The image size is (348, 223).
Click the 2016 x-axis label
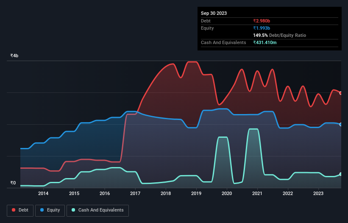point(105,193)
